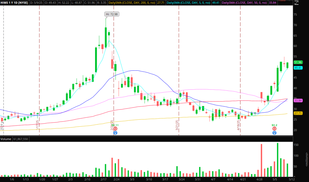The width and height of the screenshot is (309, 182).
Task: Click the volume value 61,867,550
Action: click(21, 139)
